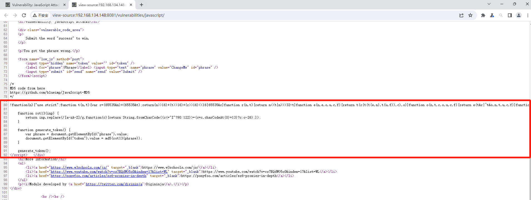Click the ChangeMe phrase input line
The image size is (531, 200).
coord(122,67)
